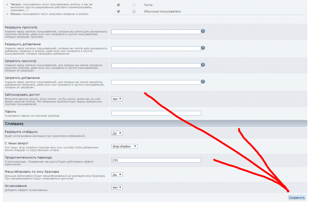The image size is (309, 203).
Task: Focus the Запретить просмотр text field
Action: coord(156,66)
